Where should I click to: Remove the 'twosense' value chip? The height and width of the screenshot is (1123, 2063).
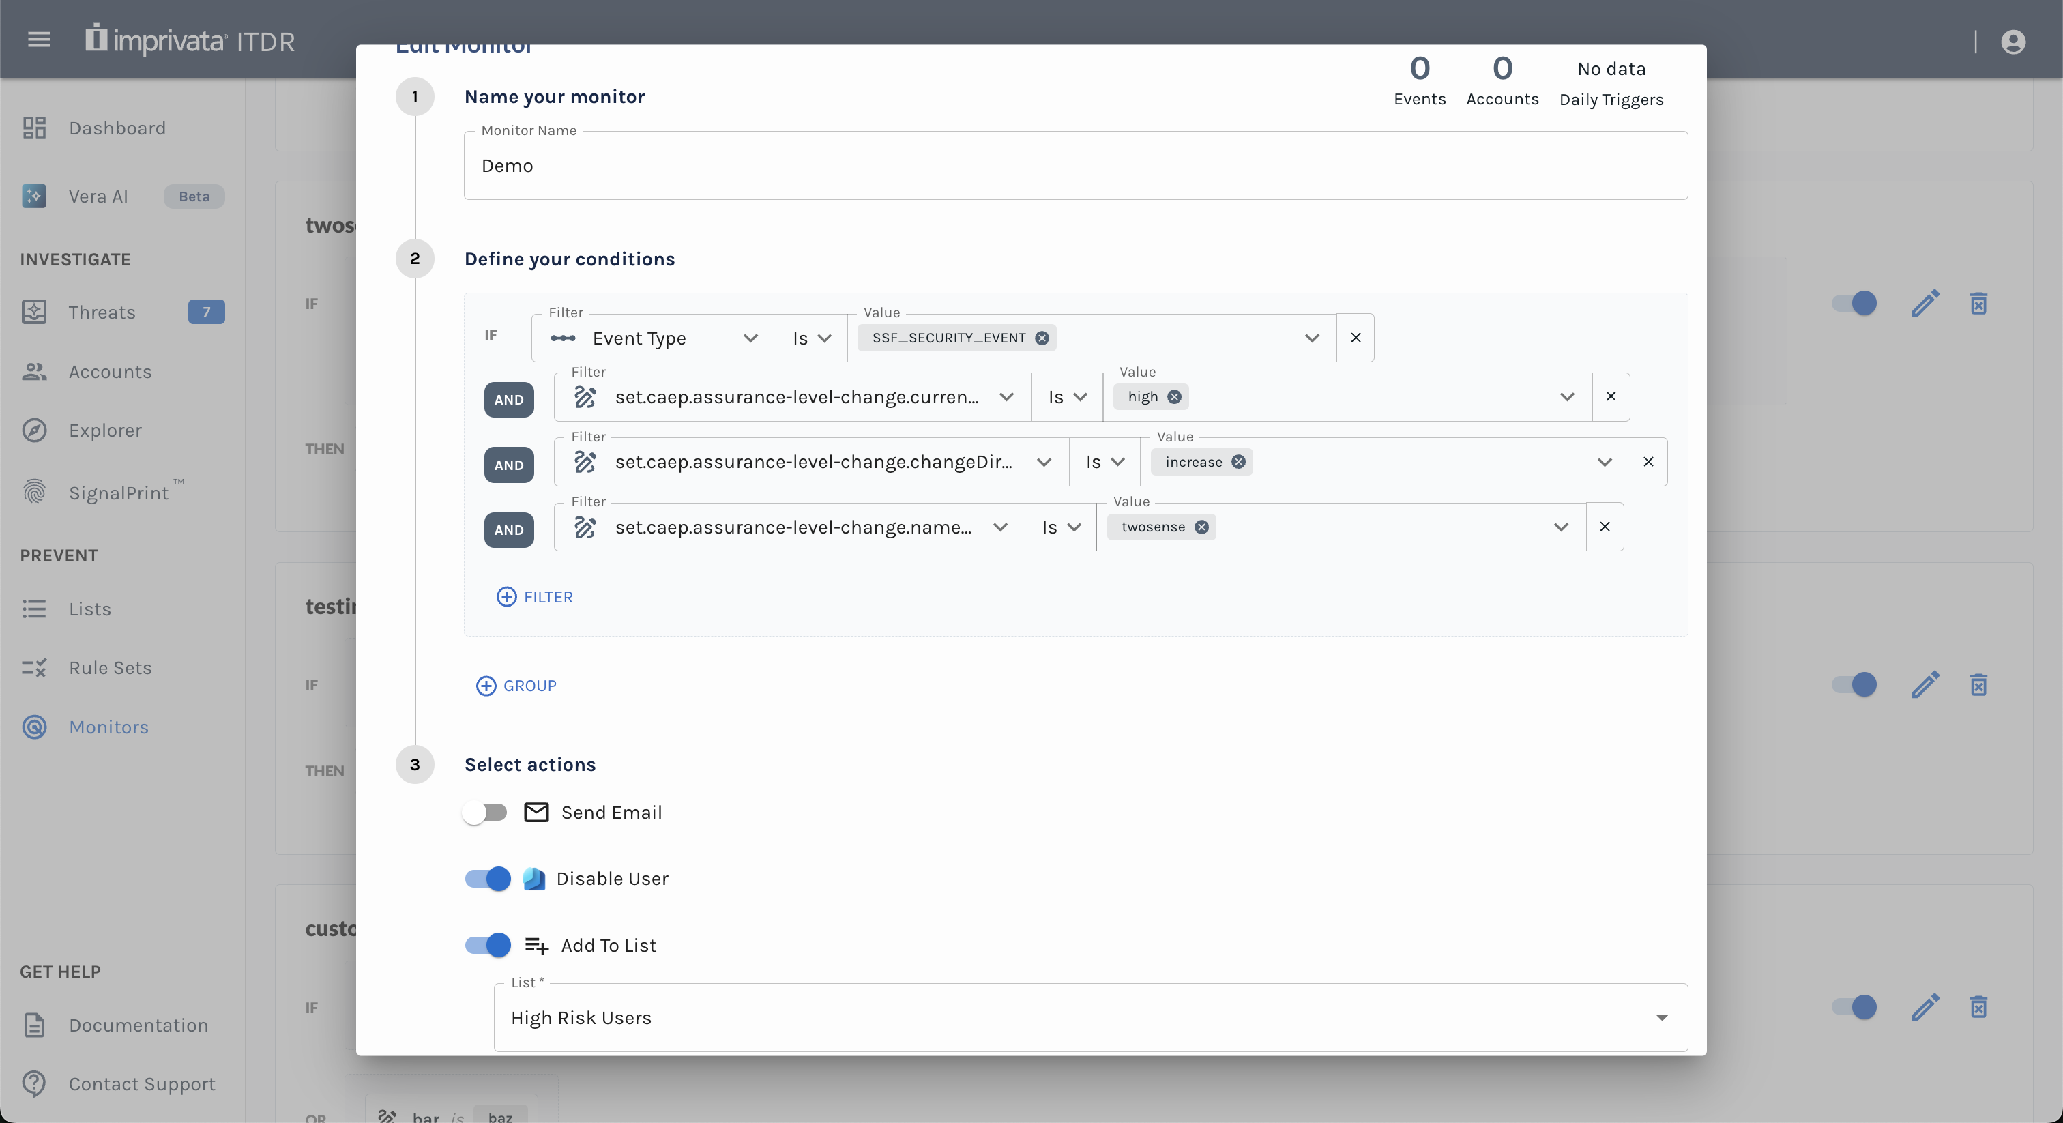(1201, 527)
